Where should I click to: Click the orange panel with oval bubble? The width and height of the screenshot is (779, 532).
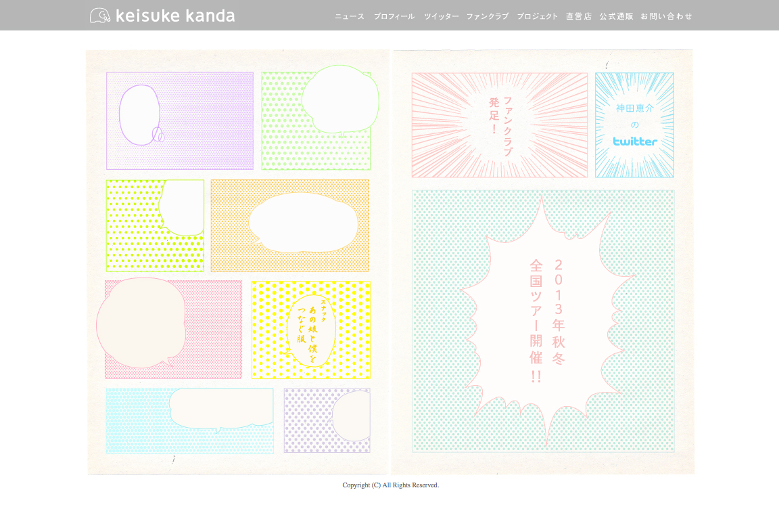tap(289, 225)
